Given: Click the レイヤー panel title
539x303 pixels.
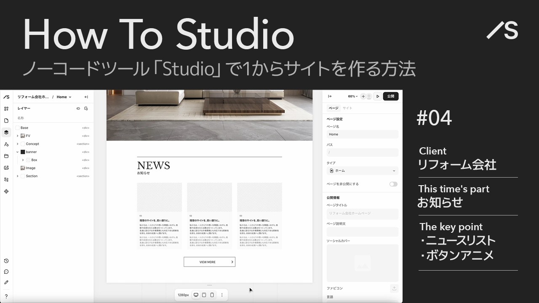Looking at the screenshot, I should [24, 109].
